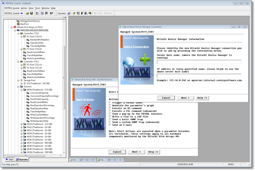Open the Tools menu
The width and height of the screenshot is (255, 171).
coord(37,8)
